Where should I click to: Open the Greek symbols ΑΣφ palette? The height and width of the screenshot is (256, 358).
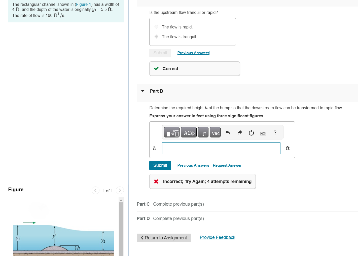point(189,132)
